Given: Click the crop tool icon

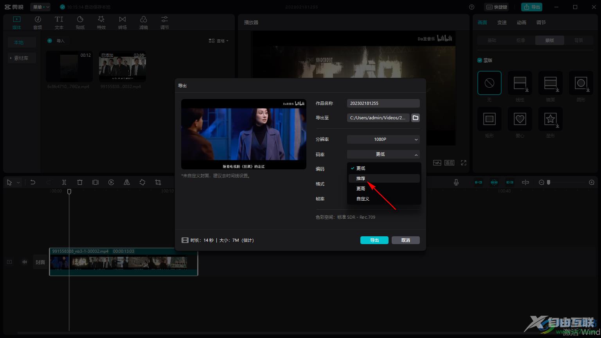Looking at the screenshot, I should [158, 182].
